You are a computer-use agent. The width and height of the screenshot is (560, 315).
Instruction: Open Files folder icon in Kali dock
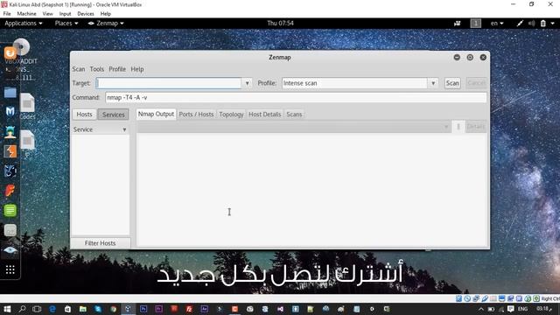pos(10,93)
